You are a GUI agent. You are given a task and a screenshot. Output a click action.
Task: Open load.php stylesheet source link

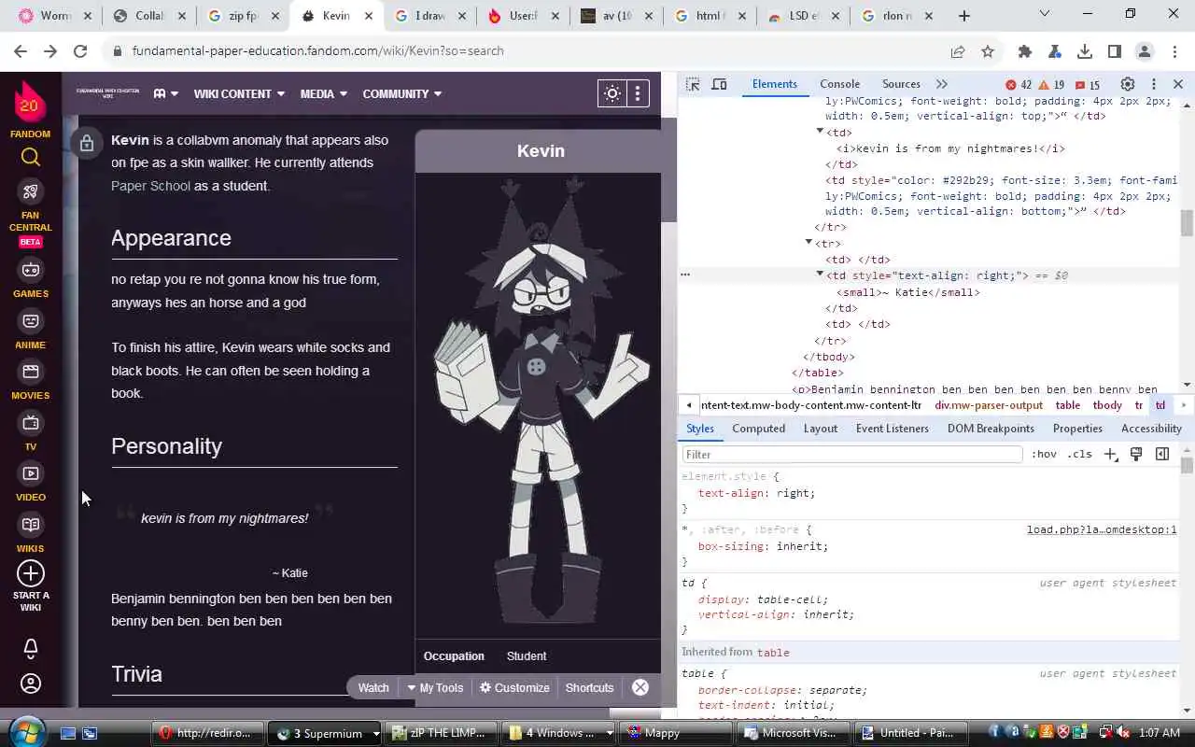coord(1102,529)
